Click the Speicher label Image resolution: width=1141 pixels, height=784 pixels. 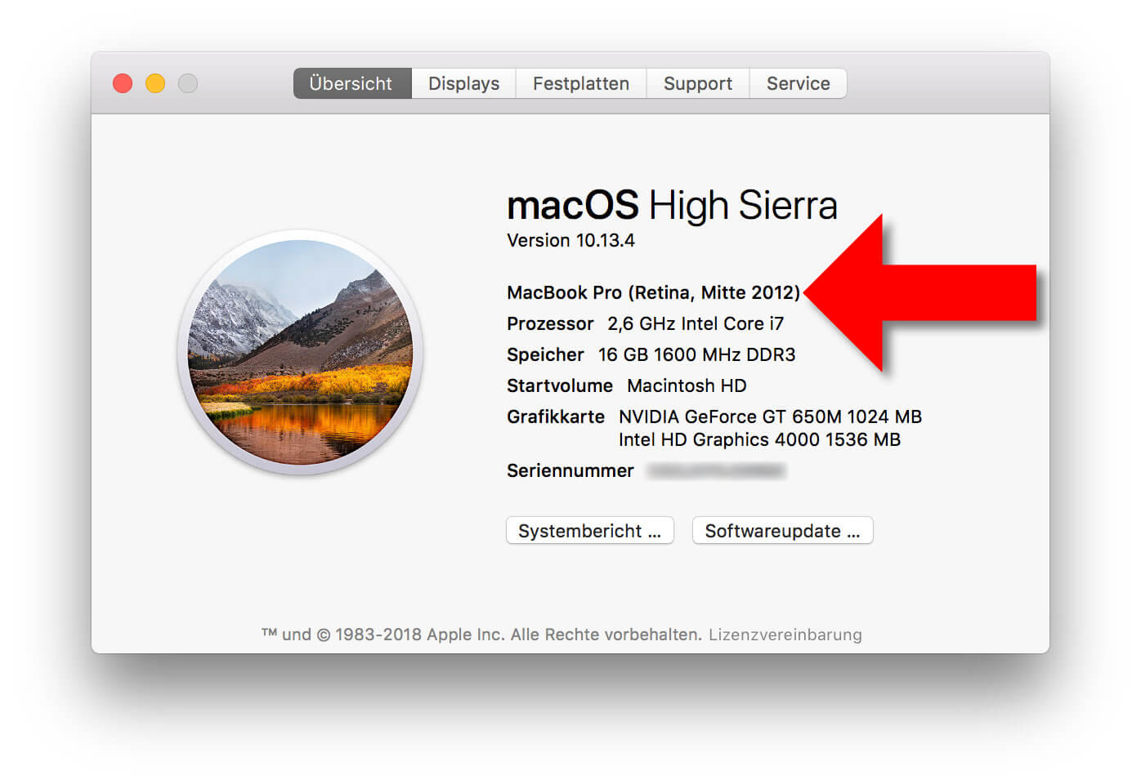pos(545,354)
